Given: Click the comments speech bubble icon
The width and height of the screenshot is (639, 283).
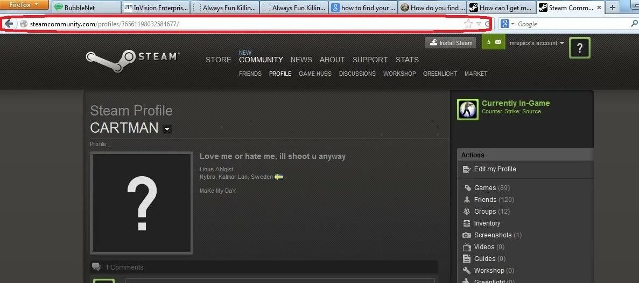Looking at the screenshot, I should coord(96,267).
